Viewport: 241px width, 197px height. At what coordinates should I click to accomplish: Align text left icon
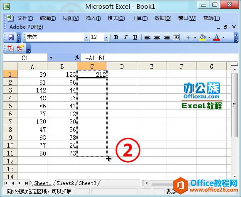coord(147,37)
